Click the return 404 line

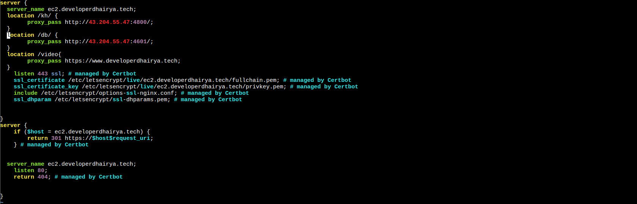[68, 177]
